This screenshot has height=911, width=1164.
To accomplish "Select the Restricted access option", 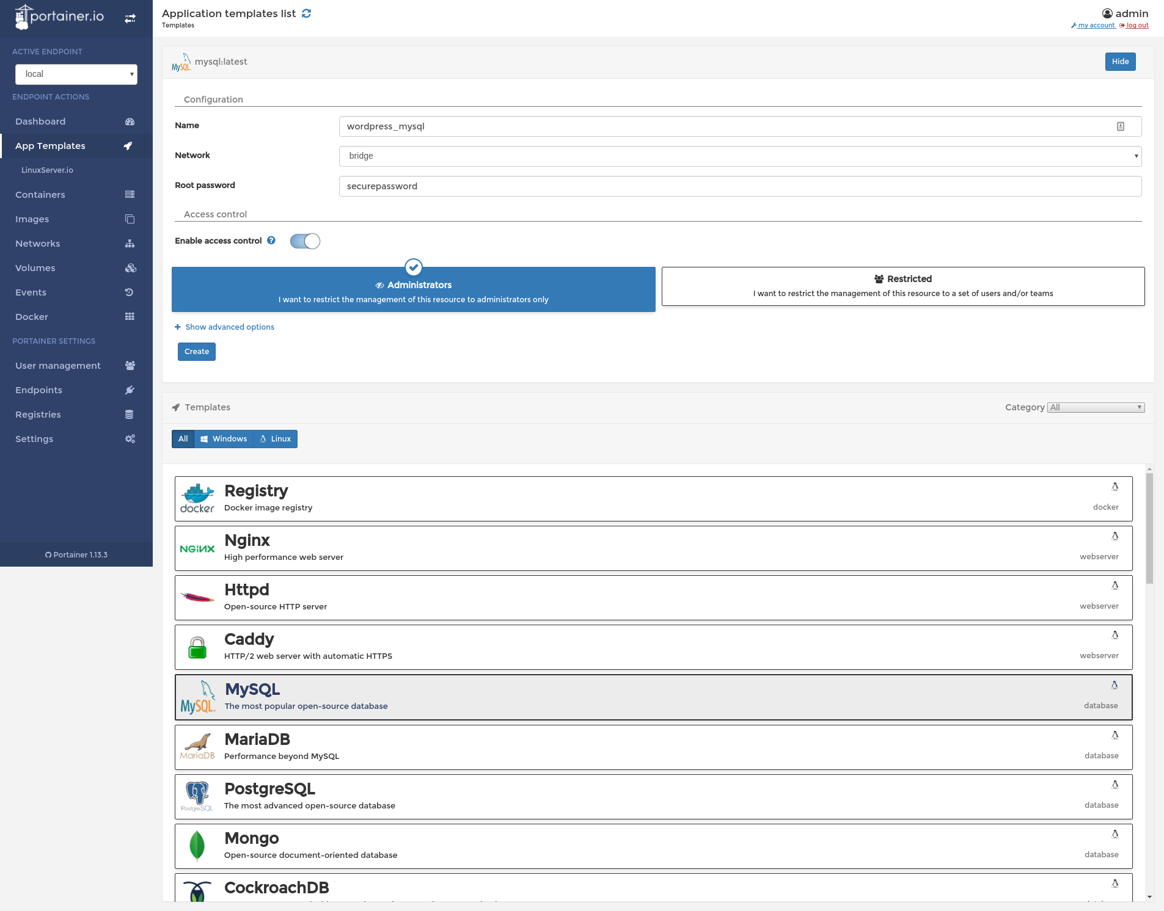I will point(902,286).
